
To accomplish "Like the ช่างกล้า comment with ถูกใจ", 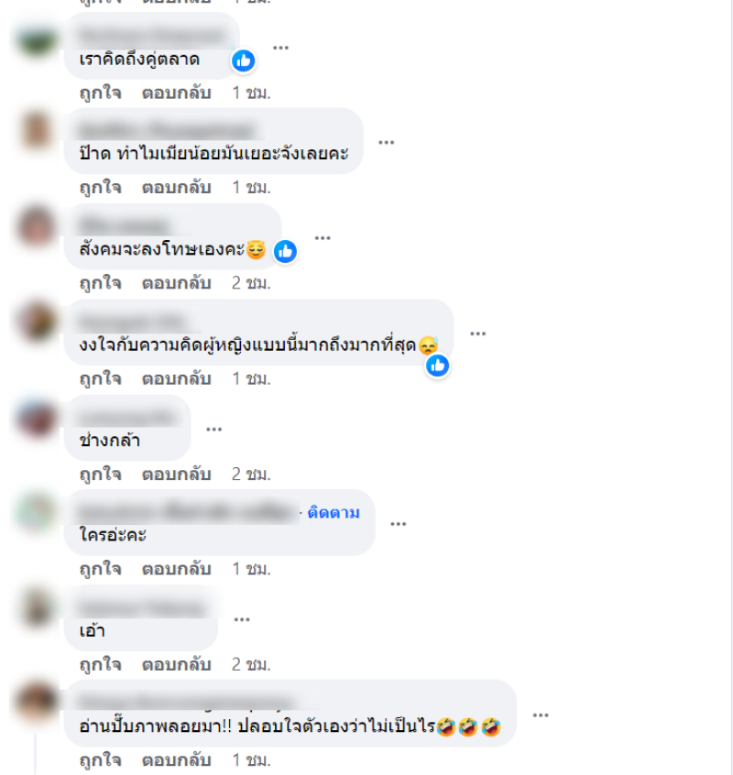I will point(101,474).
